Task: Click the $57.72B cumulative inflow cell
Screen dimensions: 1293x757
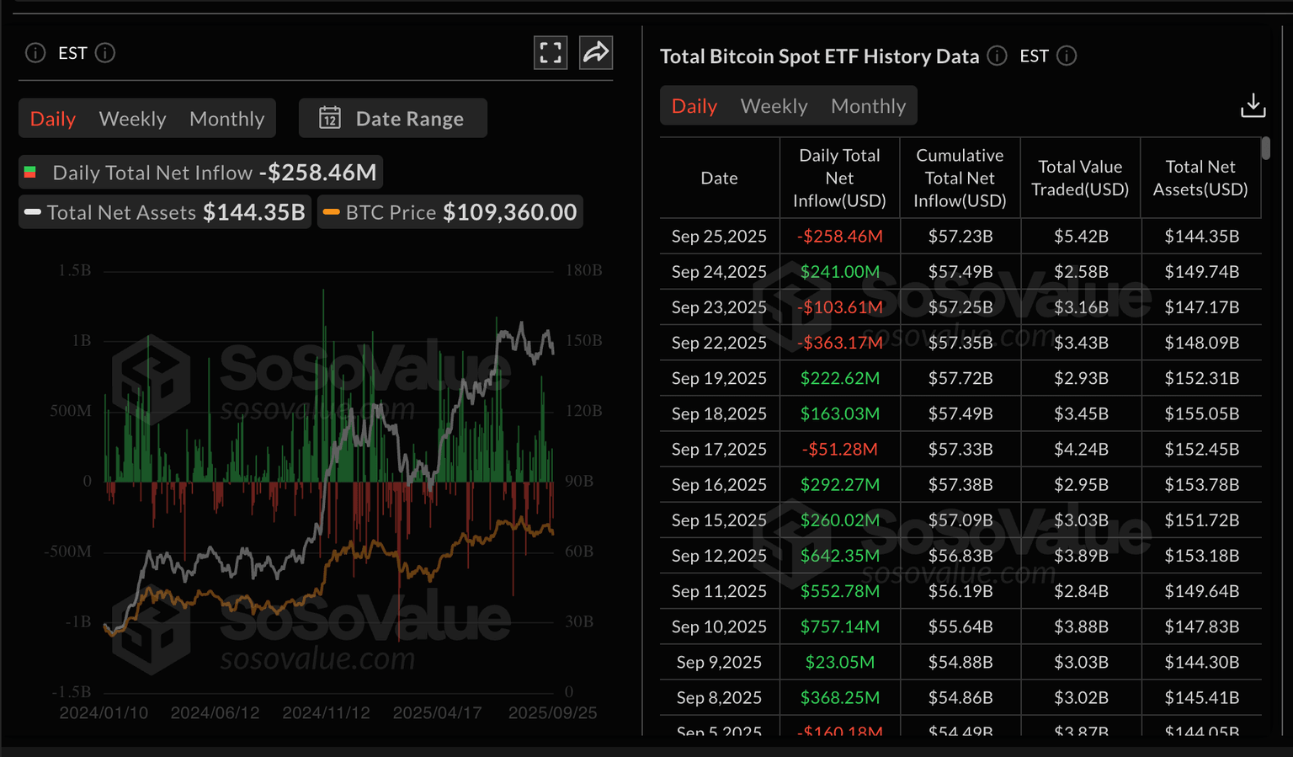Action: click(960, 379)
